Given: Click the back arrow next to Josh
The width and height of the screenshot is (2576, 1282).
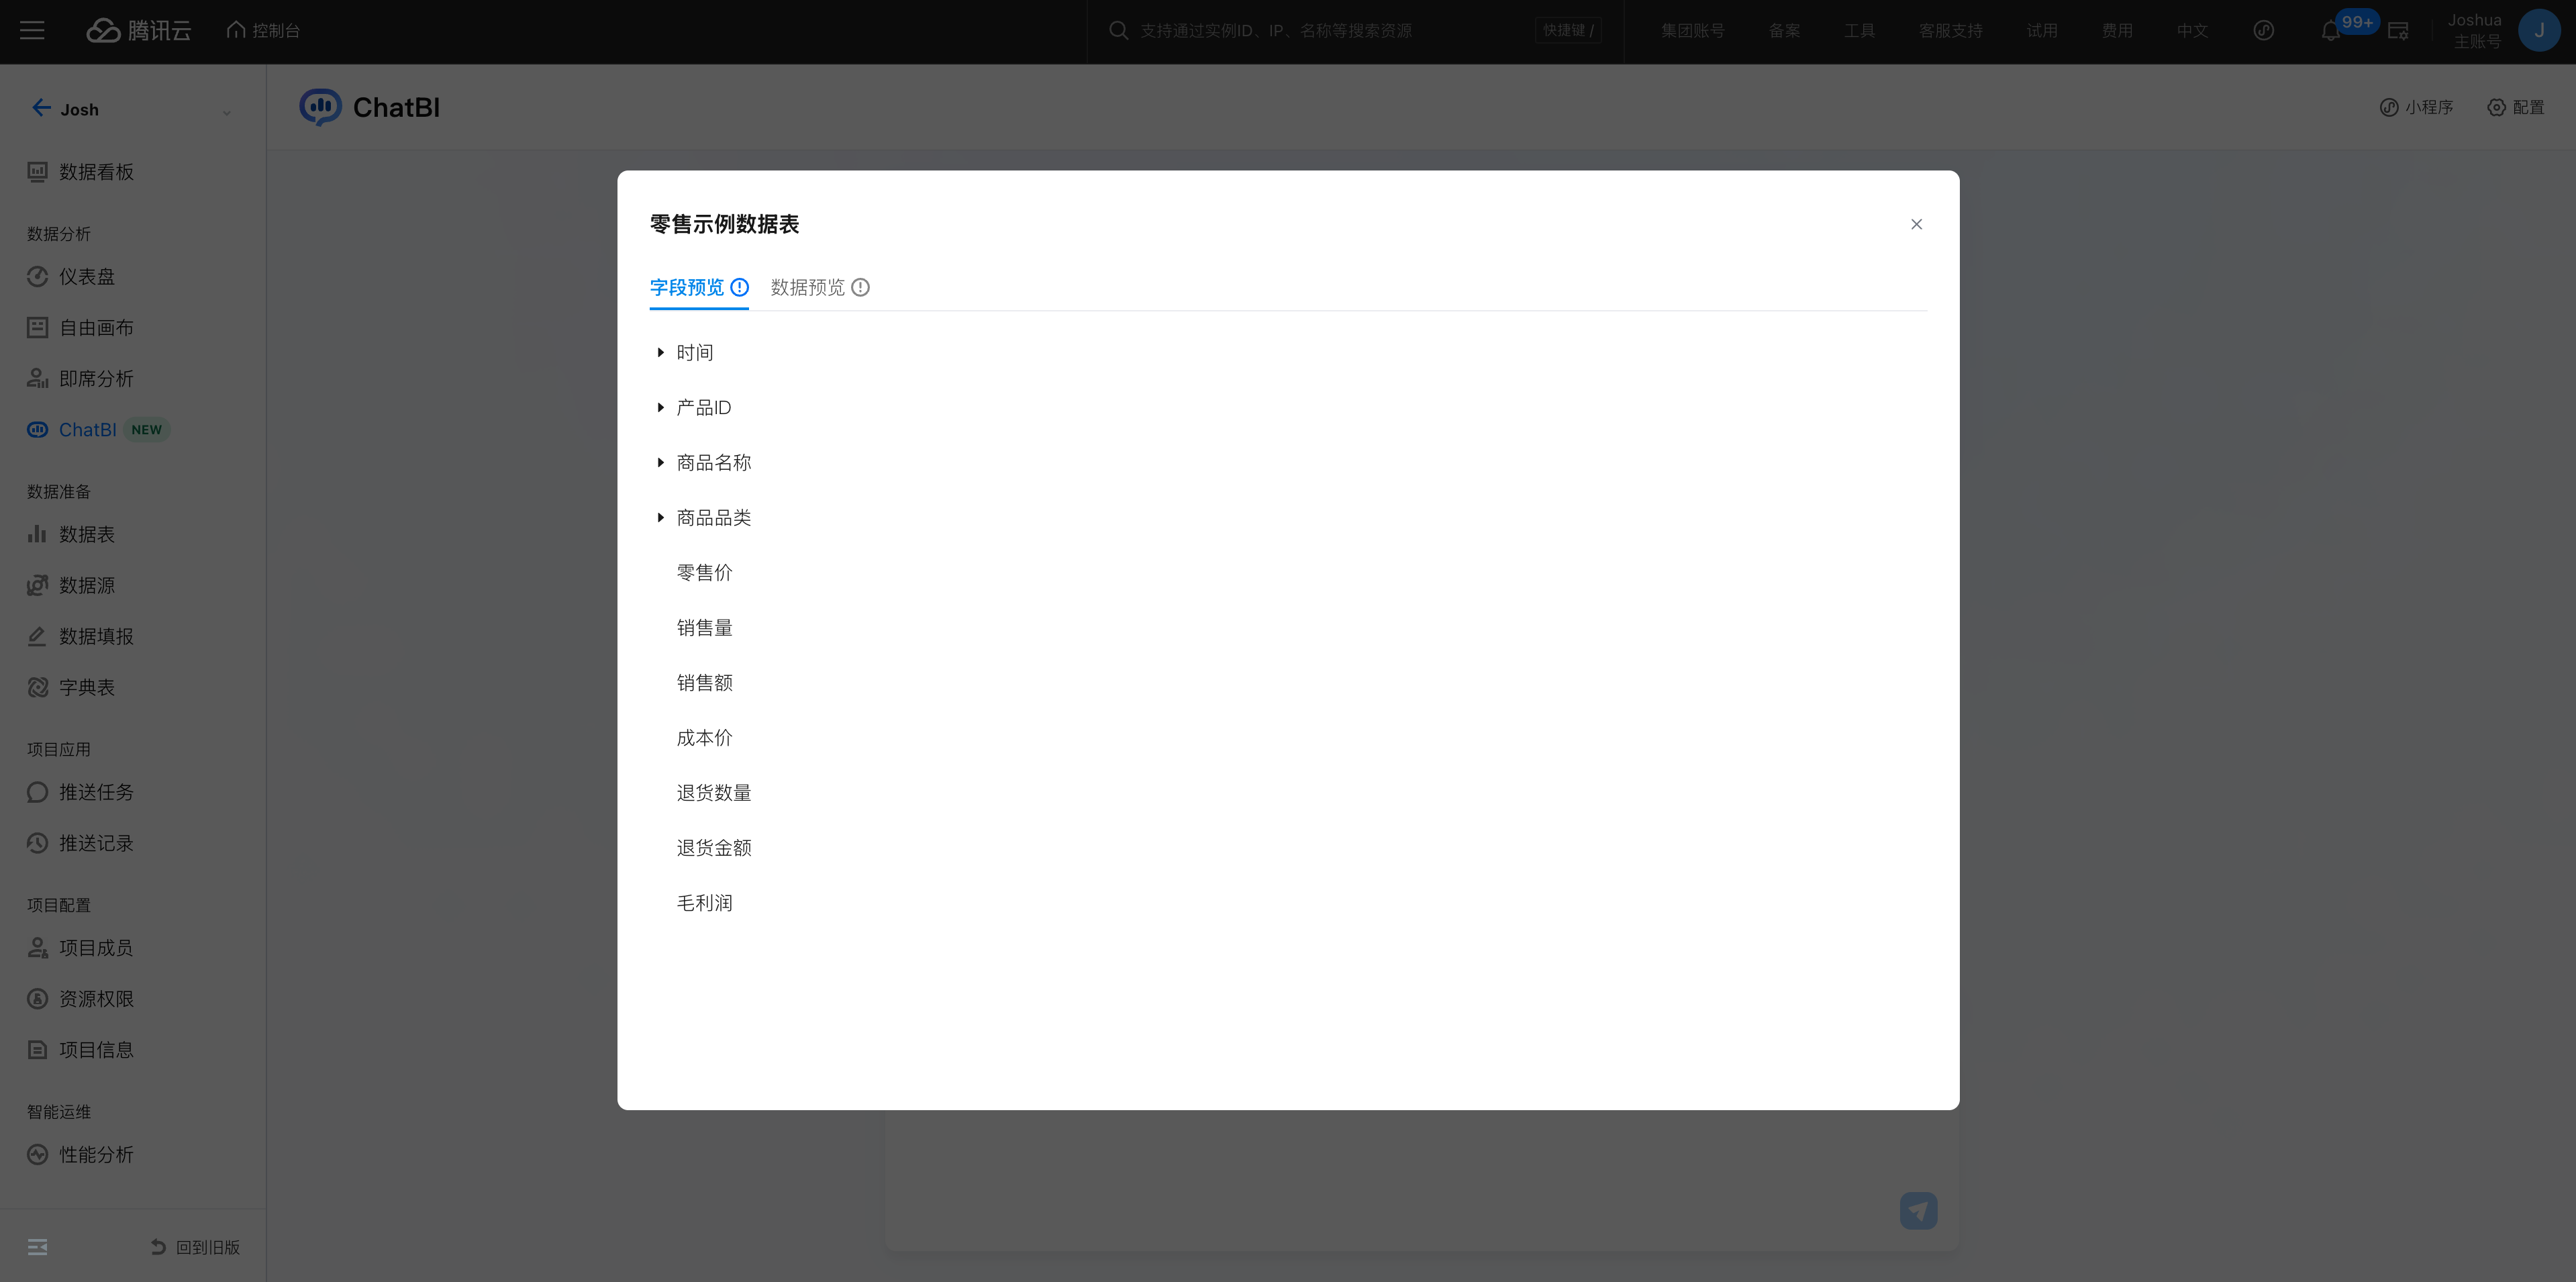Looking at the screenshot, I should pos(41,108).
